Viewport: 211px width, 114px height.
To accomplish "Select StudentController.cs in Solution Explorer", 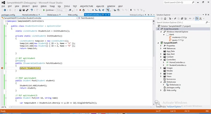I will click(178, 65).
